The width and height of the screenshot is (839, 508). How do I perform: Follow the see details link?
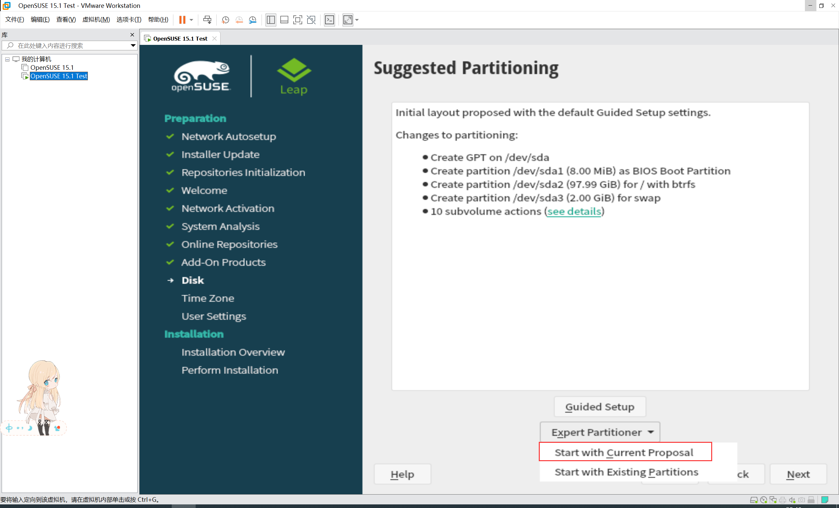click(574, 211)
